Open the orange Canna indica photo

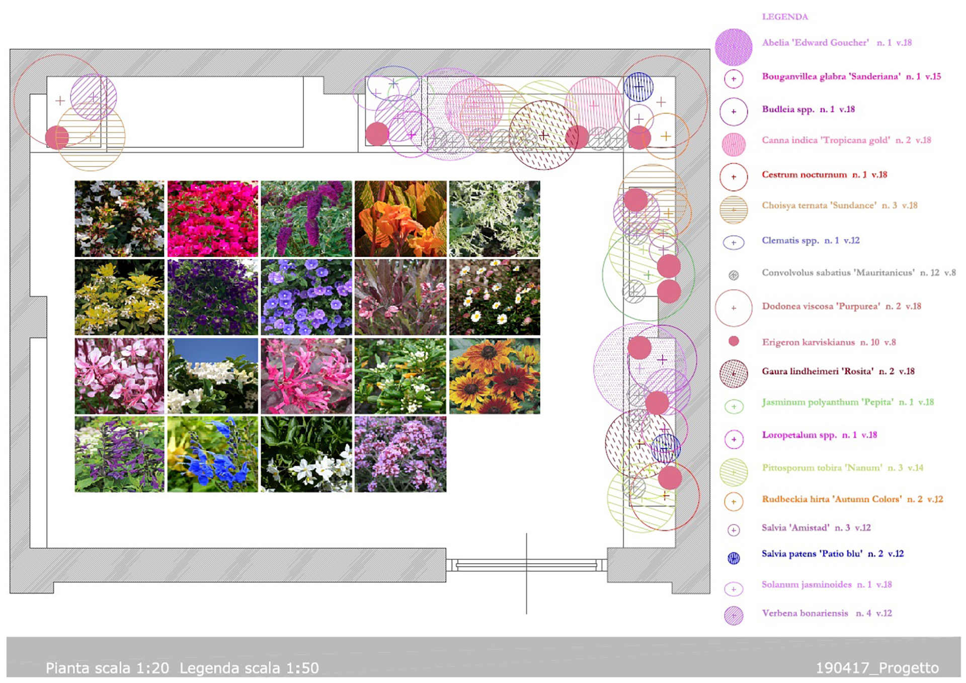coord(400,219)
